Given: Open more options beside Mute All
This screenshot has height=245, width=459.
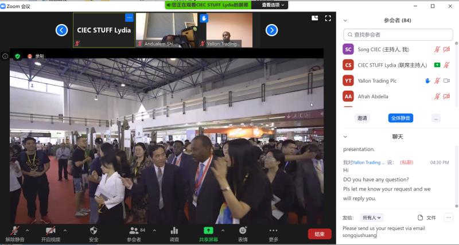Looking at the screenshot, I should pyautogui.click(x=436, y=118).
